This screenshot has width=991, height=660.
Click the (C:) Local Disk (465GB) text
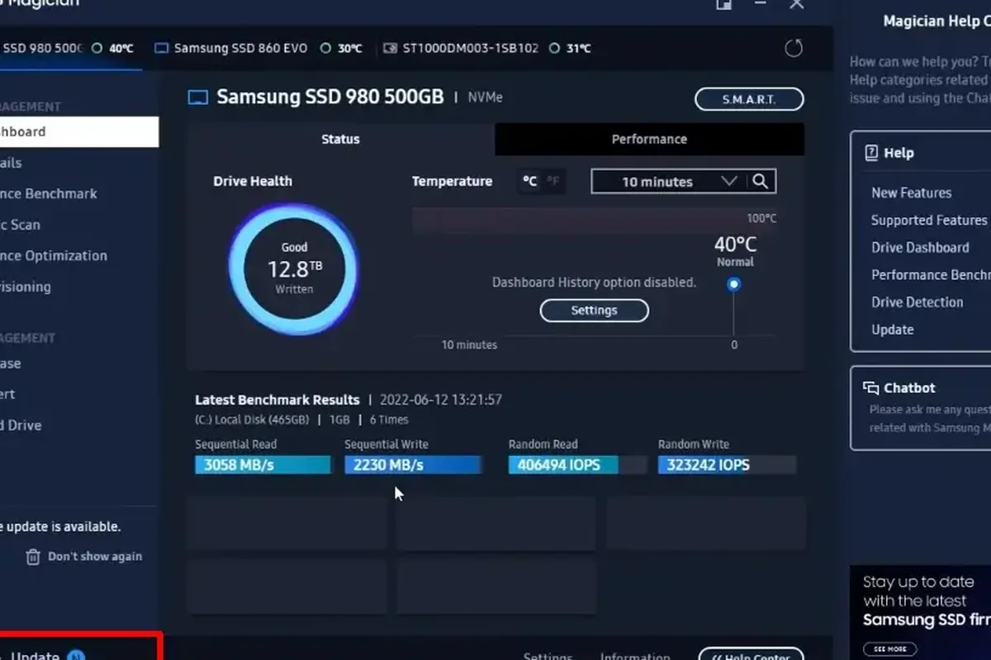pyautogui.click(x=253, y=420)
